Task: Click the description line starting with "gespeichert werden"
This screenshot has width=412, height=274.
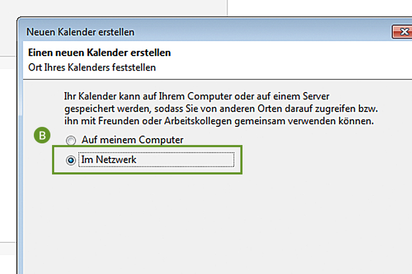Action: coord(220,109)
